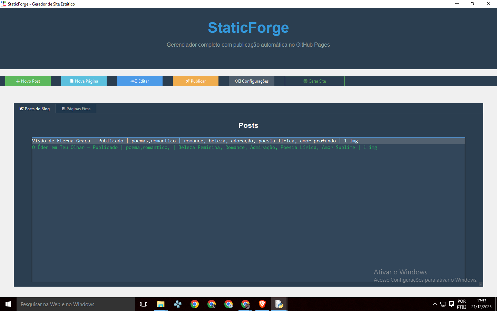Select the post 'Visão de Eterna Graça'
The height and width of the screenshot is (311, 497).
pos(248,141)
